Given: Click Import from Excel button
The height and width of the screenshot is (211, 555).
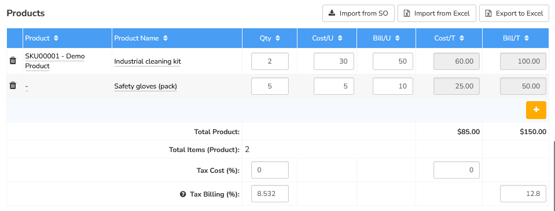Looking at the screenshot, I should tap(437, 13).
